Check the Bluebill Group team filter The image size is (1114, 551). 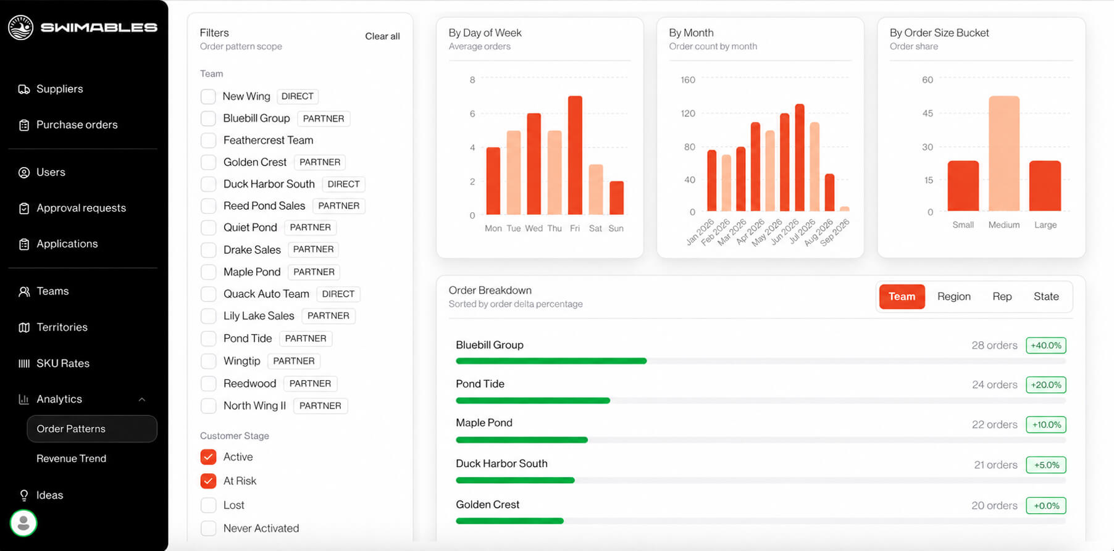(x=208, y=118)
